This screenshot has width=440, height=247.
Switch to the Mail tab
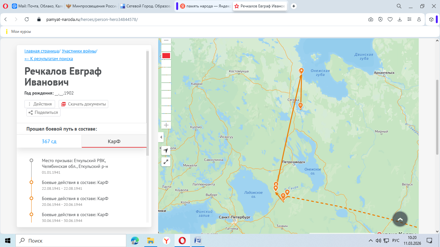37,6
